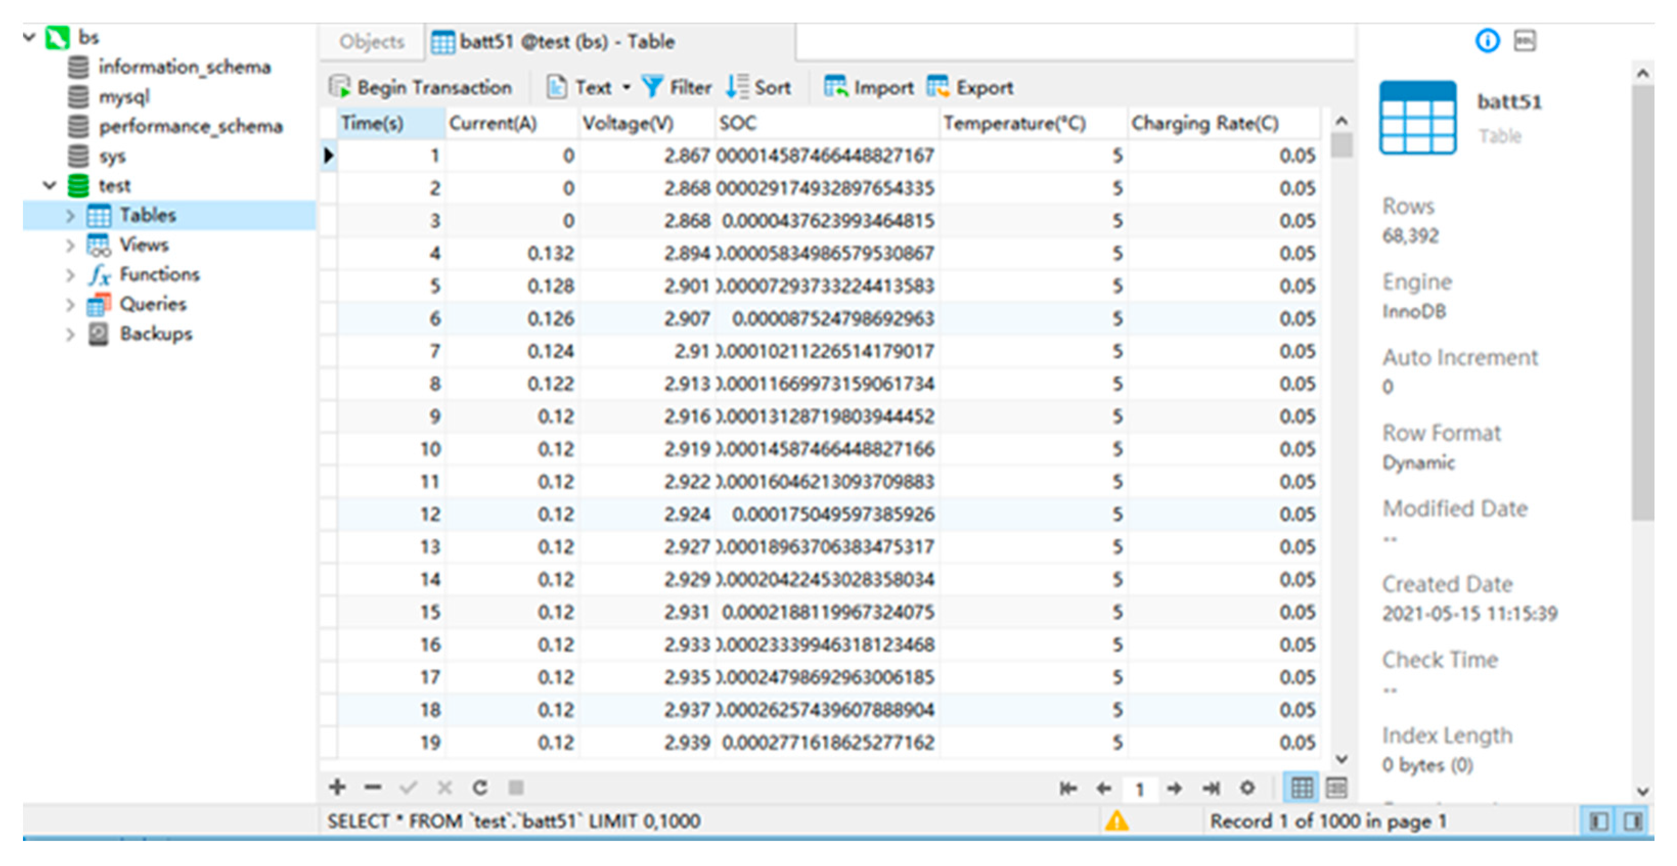The width and height of the screenshot is (1677, 866).
Task: Click the Sort toolbar button
Action: (758, 86)
